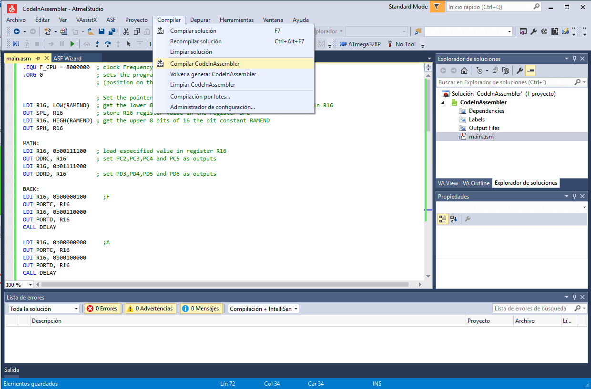This screenshot has height=389, width=591.
Task: Switch to the VA Outline tab
Action: click(476, 183)
